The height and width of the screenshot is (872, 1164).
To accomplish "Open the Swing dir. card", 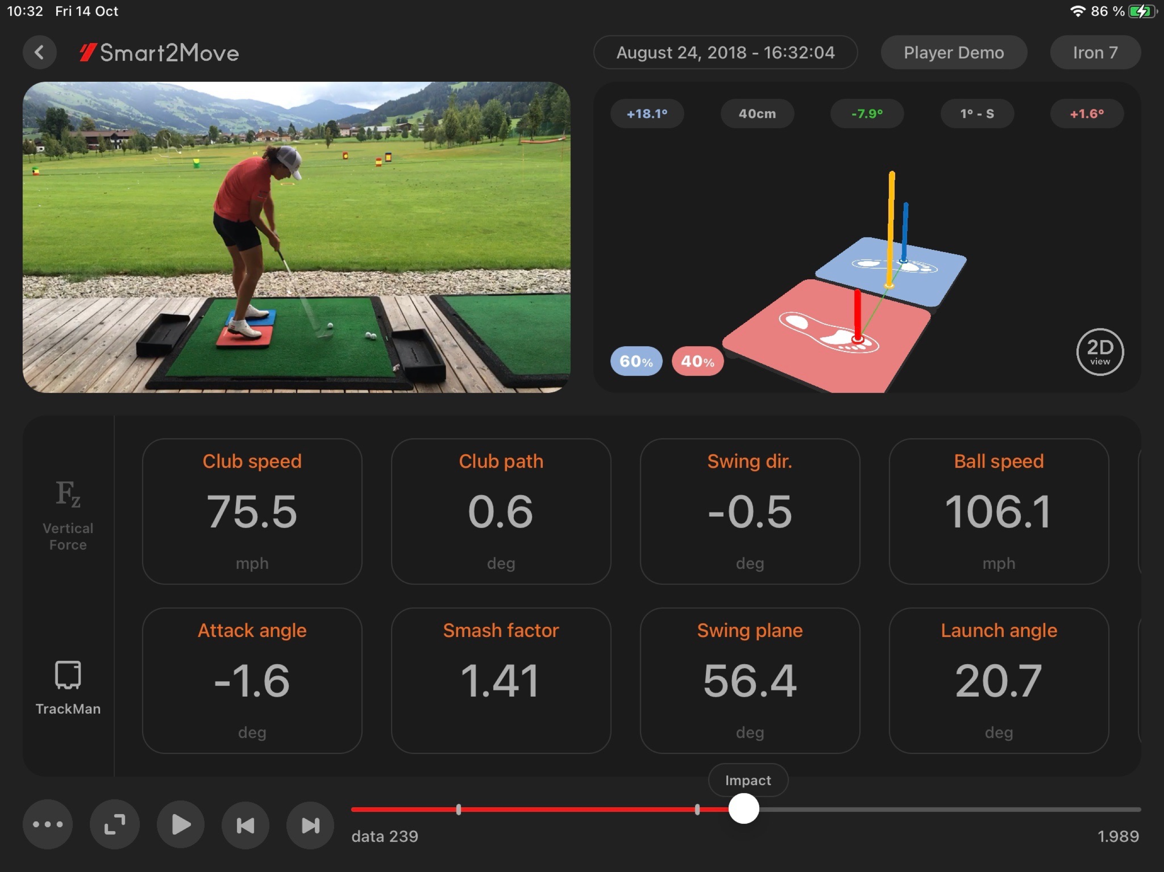I will [750, 511].
